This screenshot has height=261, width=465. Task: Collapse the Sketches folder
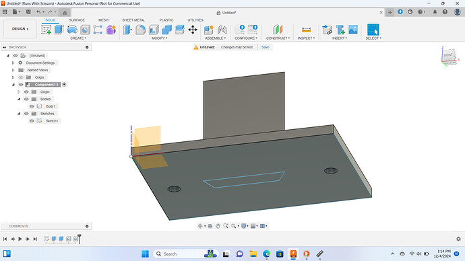coord(19,114)
